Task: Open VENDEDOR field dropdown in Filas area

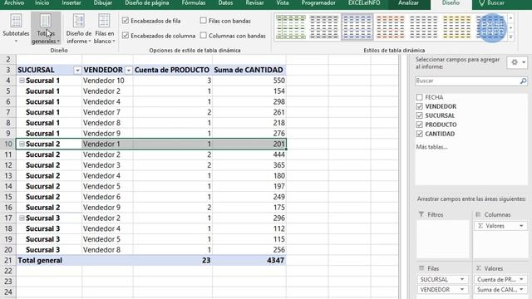Action: pos(462,290)
